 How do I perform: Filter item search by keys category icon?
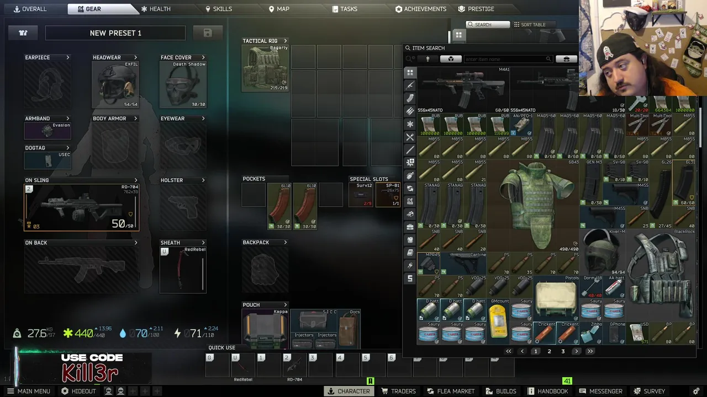pyautogui.click(x=410, y=266)
